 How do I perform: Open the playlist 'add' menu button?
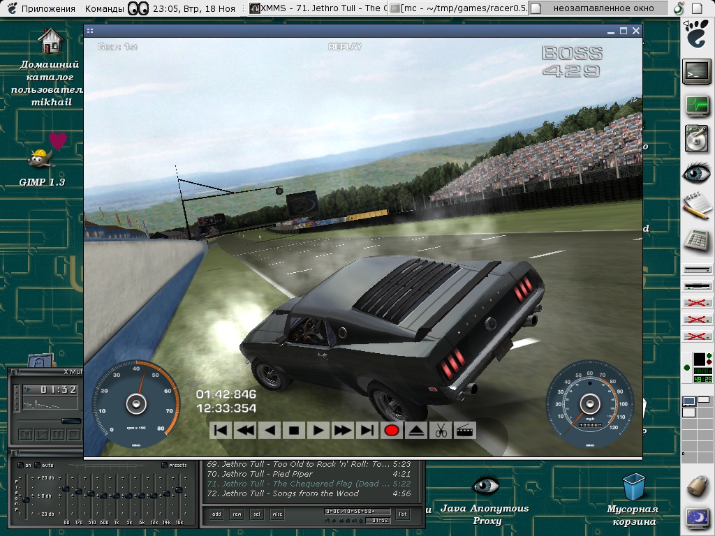click(216, 514)
